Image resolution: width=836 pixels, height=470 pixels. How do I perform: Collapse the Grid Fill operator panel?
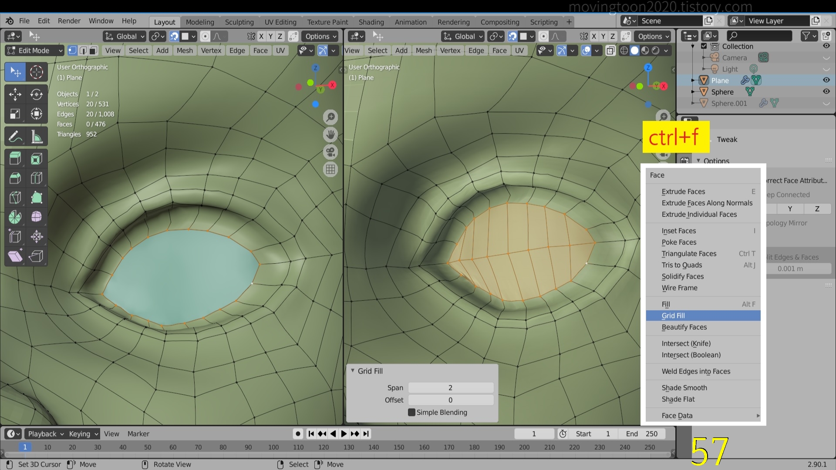[353, 371]
